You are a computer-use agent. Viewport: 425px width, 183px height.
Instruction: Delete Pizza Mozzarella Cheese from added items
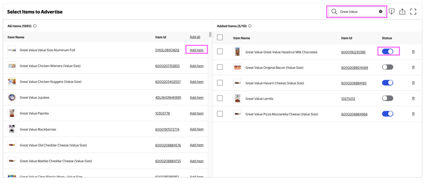pyautogui.click(x=413, y=114)
